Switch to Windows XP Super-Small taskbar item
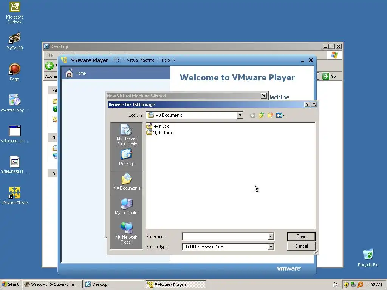The image size is (387, 290). coord(53,284)
